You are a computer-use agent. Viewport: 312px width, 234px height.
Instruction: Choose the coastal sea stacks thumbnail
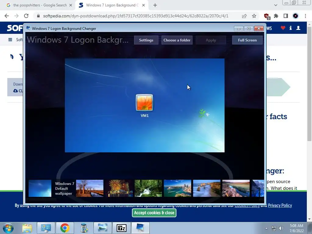point(207,188)
